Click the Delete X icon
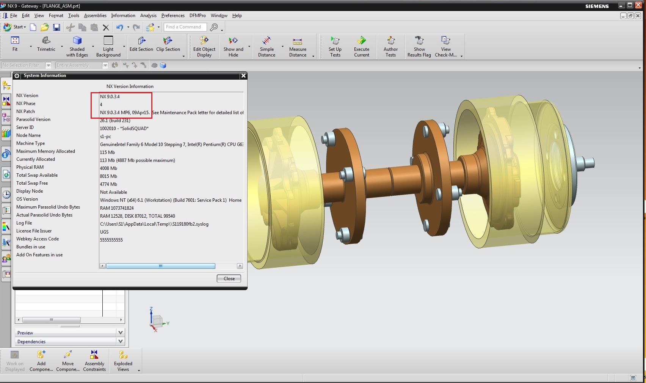 [x=106, y=27]
